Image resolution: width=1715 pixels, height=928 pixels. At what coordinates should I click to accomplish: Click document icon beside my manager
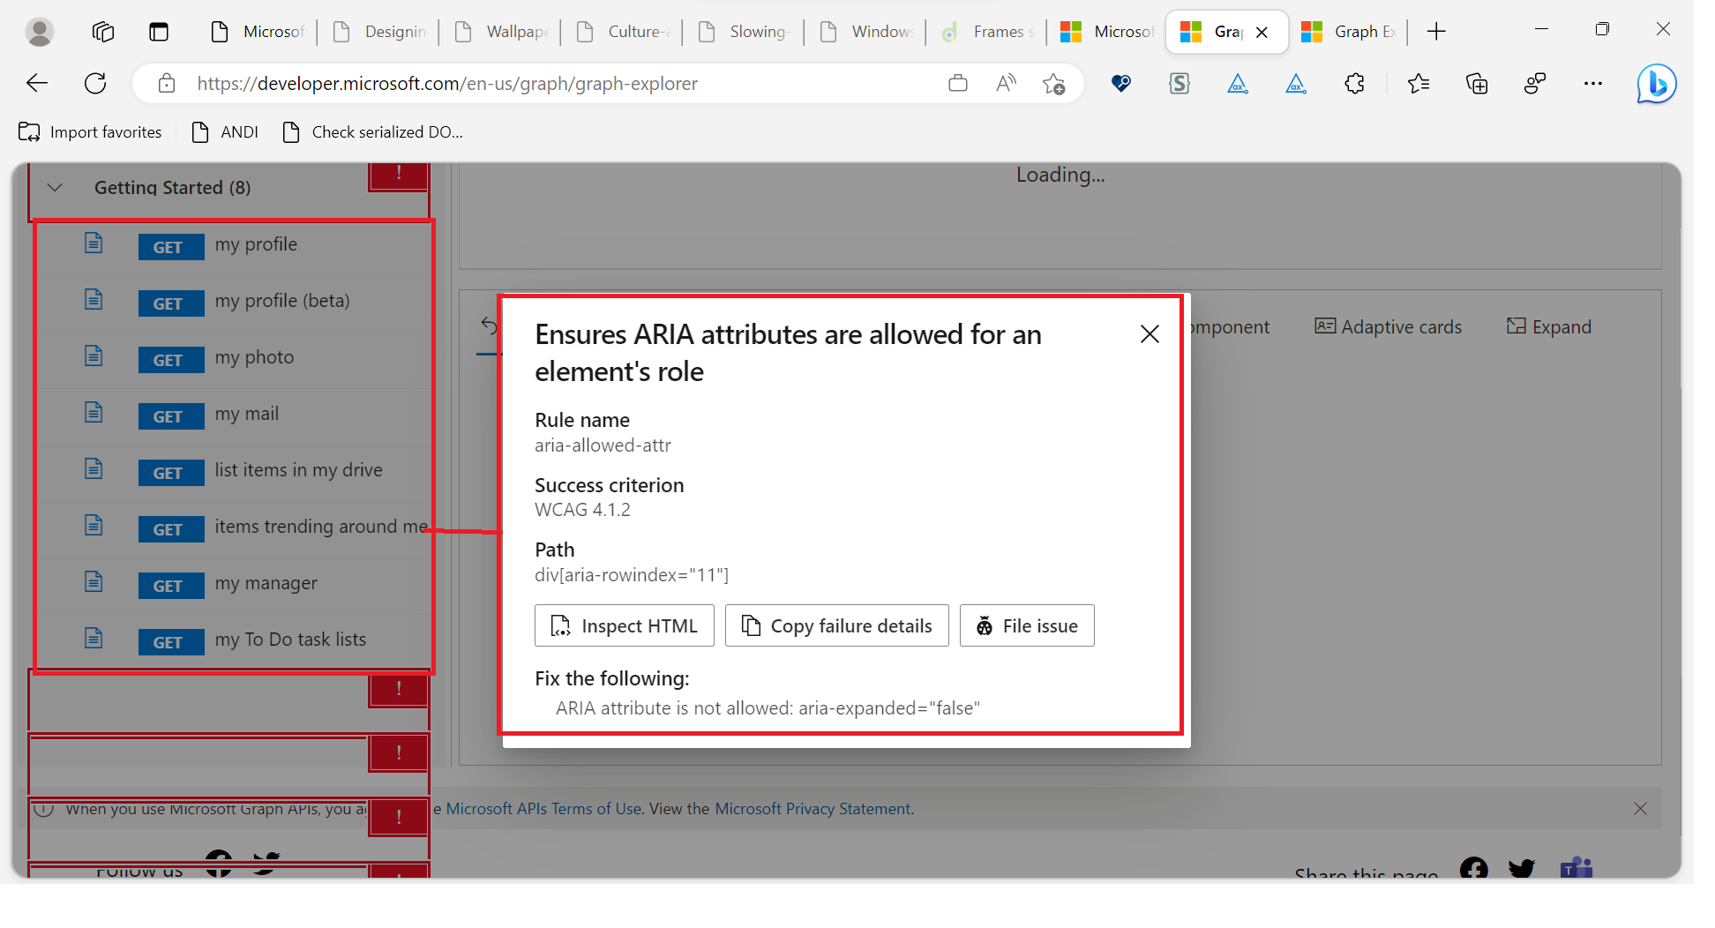pos(94,581)
